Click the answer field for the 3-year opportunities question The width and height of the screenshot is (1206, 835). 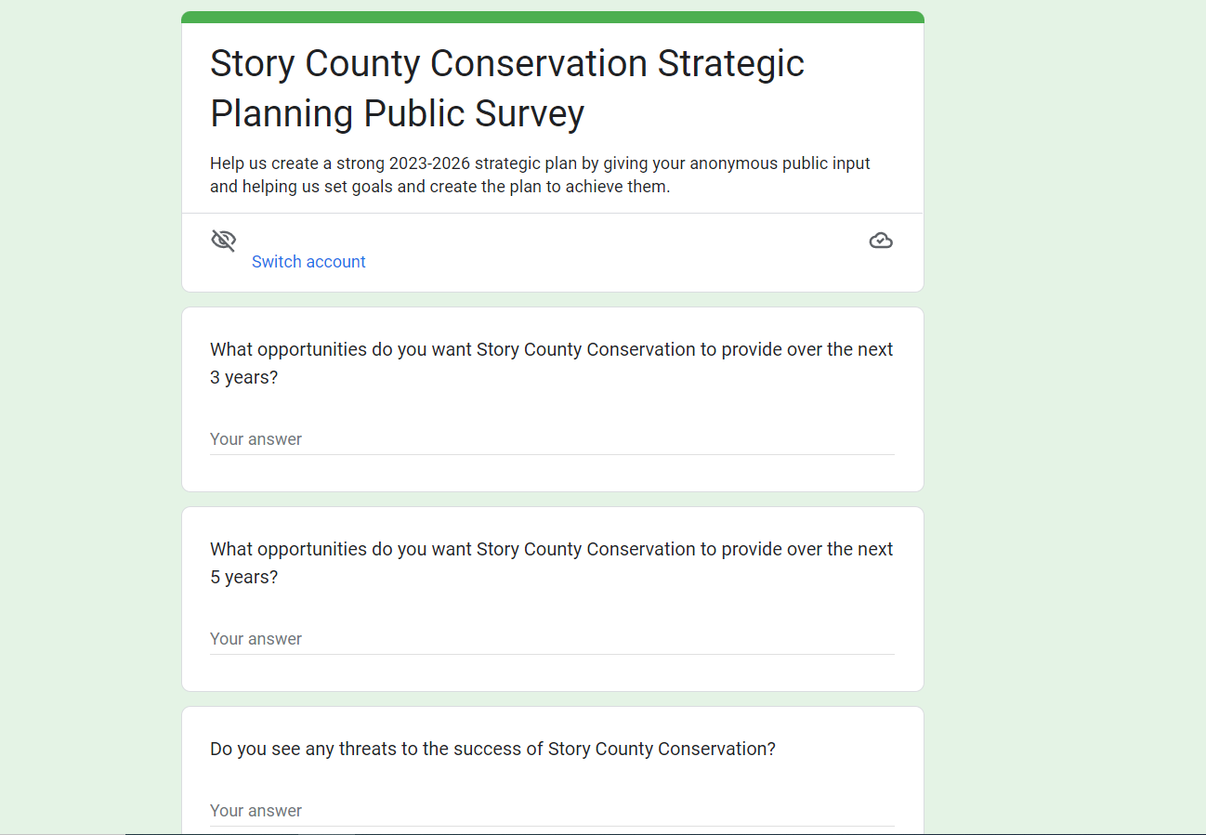pos(552,438)
